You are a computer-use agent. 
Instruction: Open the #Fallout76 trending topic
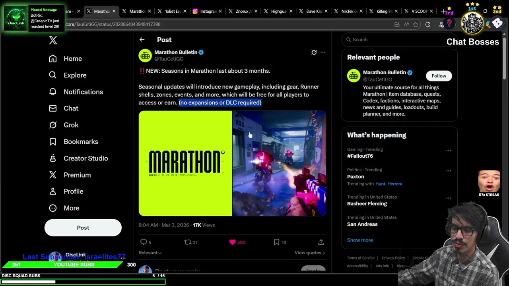pyautogui.click(x=360, y=156)
